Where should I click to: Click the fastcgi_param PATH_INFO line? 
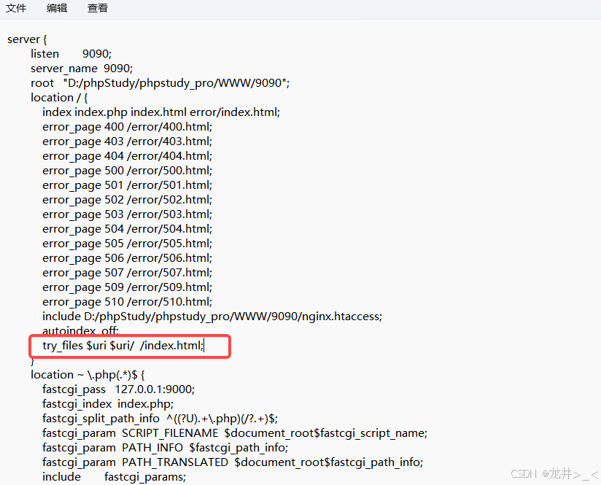tap(165, 447)
